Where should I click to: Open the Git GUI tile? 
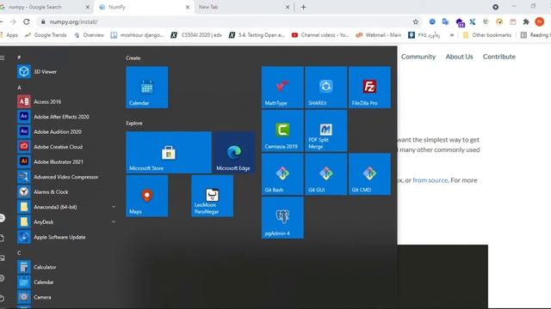tap(326, 174)
